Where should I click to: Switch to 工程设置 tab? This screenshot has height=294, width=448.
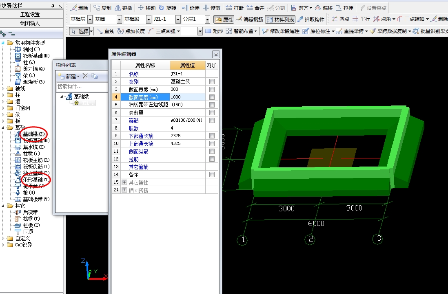(30, 14)
